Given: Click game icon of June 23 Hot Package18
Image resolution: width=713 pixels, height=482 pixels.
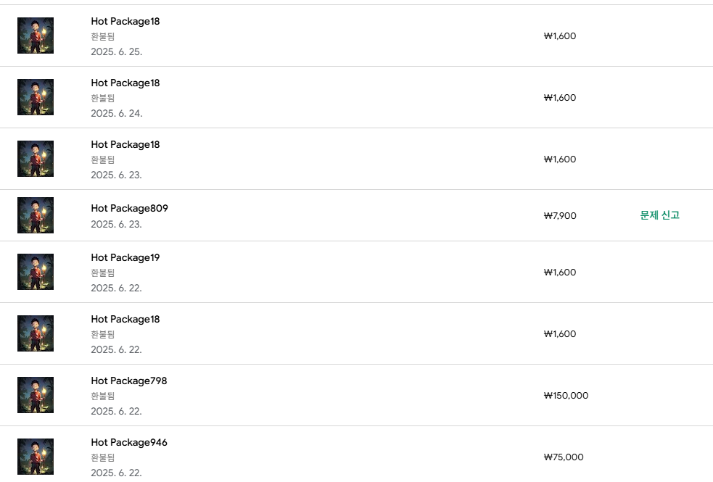Looking at the screenshot, I should click(x=36, y=159).
